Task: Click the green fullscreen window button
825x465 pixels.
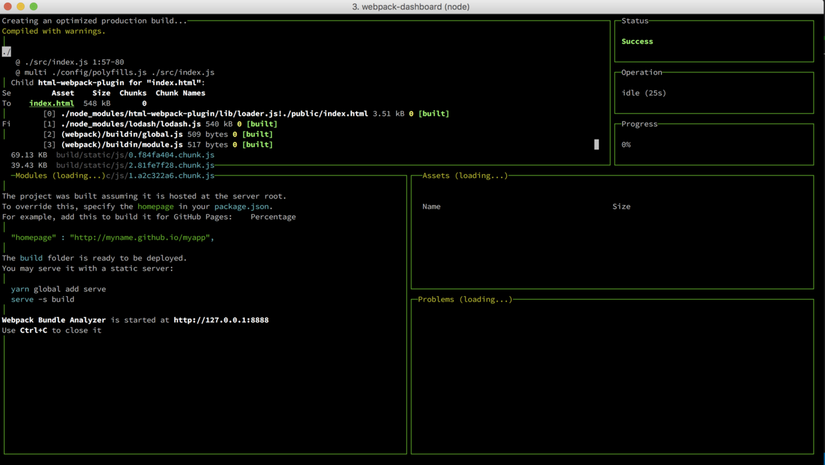Action: point(33,7)
